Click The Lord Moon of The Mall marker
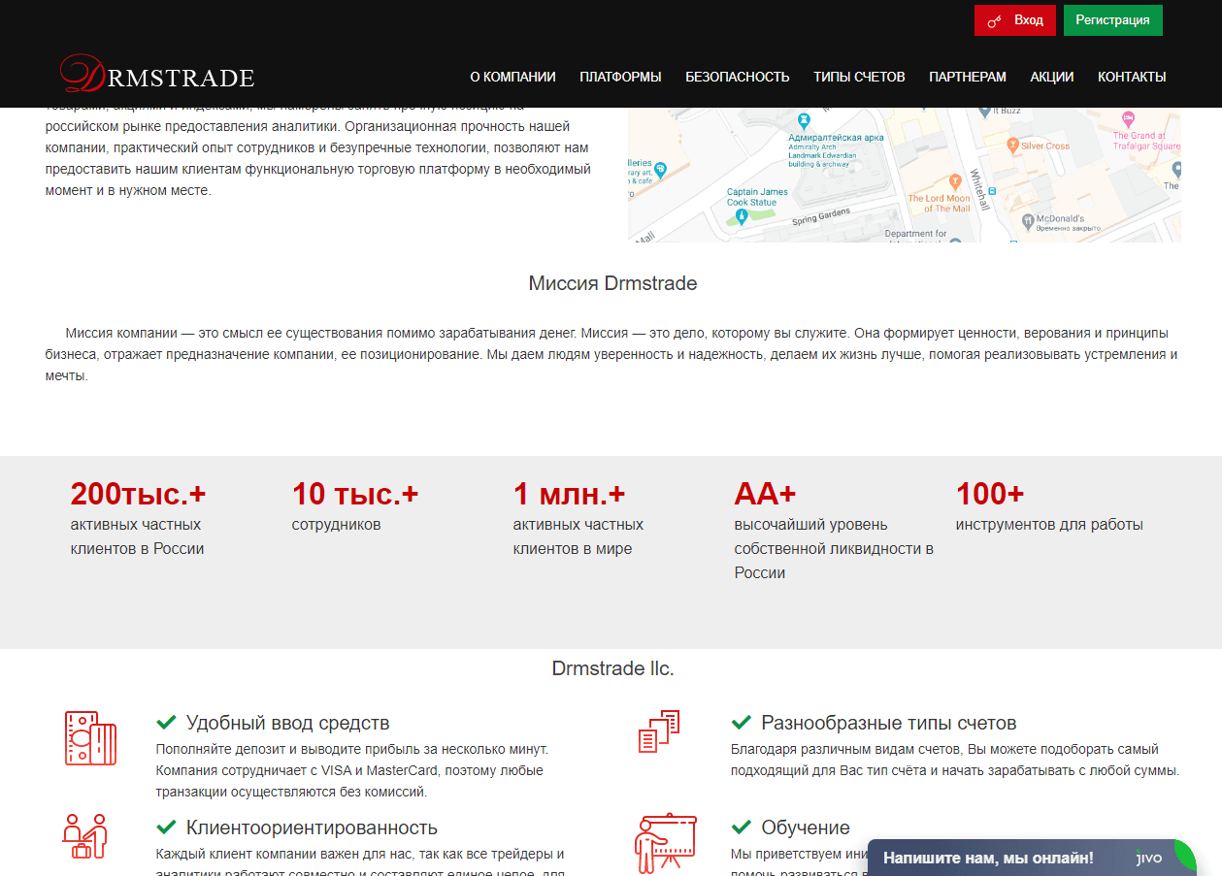The width and height of the screenshot is (1222, 876). click(955, 180)
